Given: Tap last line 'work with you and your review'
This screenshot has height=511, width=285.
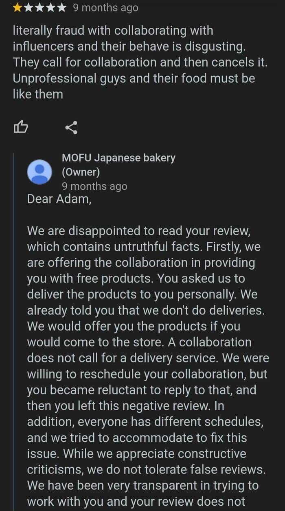Looking at the screenshot, I should tap(136, 501).
